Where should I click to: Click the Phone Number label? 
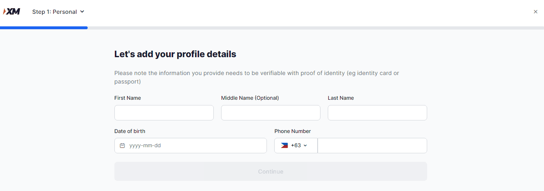tap(292, 131)
